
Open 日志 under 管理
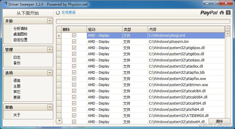tap(17, 57)
